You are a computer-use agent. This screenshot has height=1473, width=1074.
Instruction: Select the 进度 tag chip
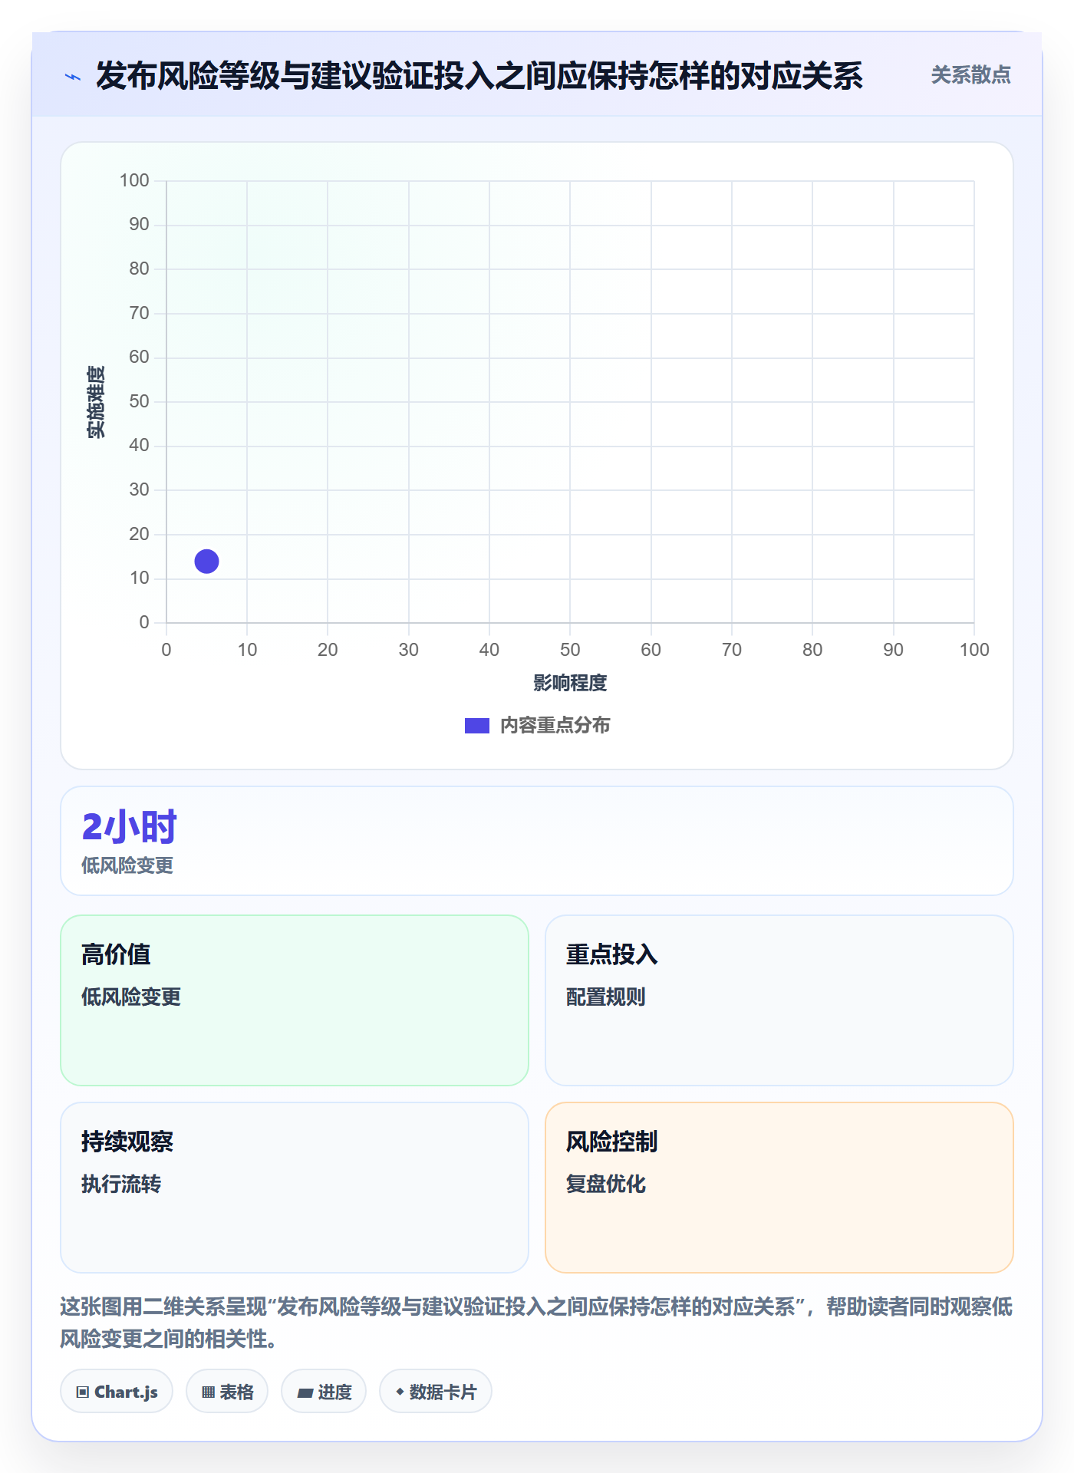[x=324, y=1392]
